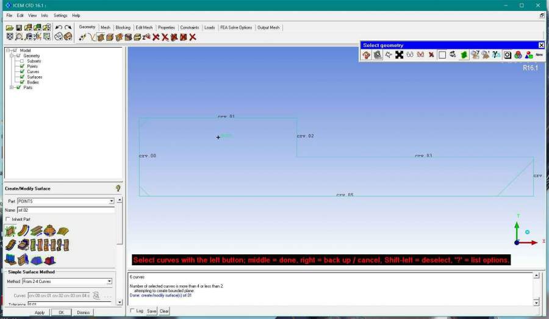Click the Clear button for message log
This screenshot has width=549, height=319.
164,311
